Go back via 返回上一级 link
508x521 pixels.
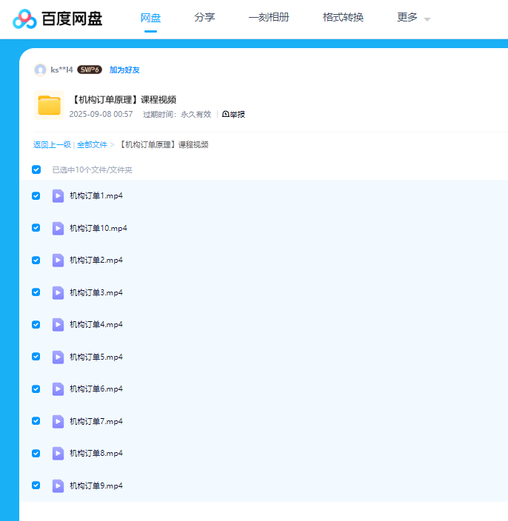(52, 145)
